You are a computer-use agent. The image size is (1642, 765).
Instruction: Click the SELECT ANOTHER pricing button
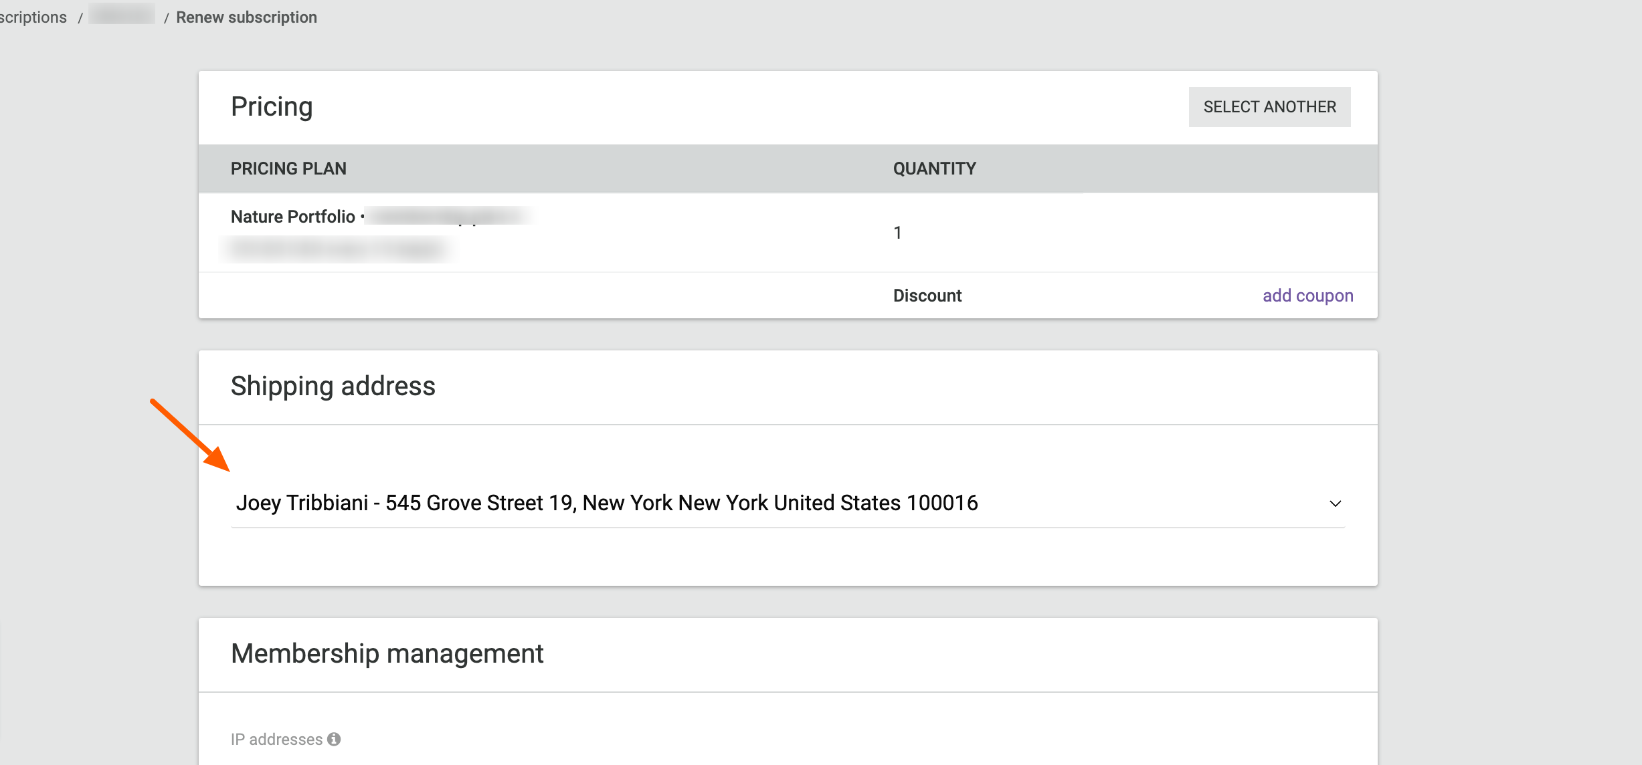point(1269,107)
